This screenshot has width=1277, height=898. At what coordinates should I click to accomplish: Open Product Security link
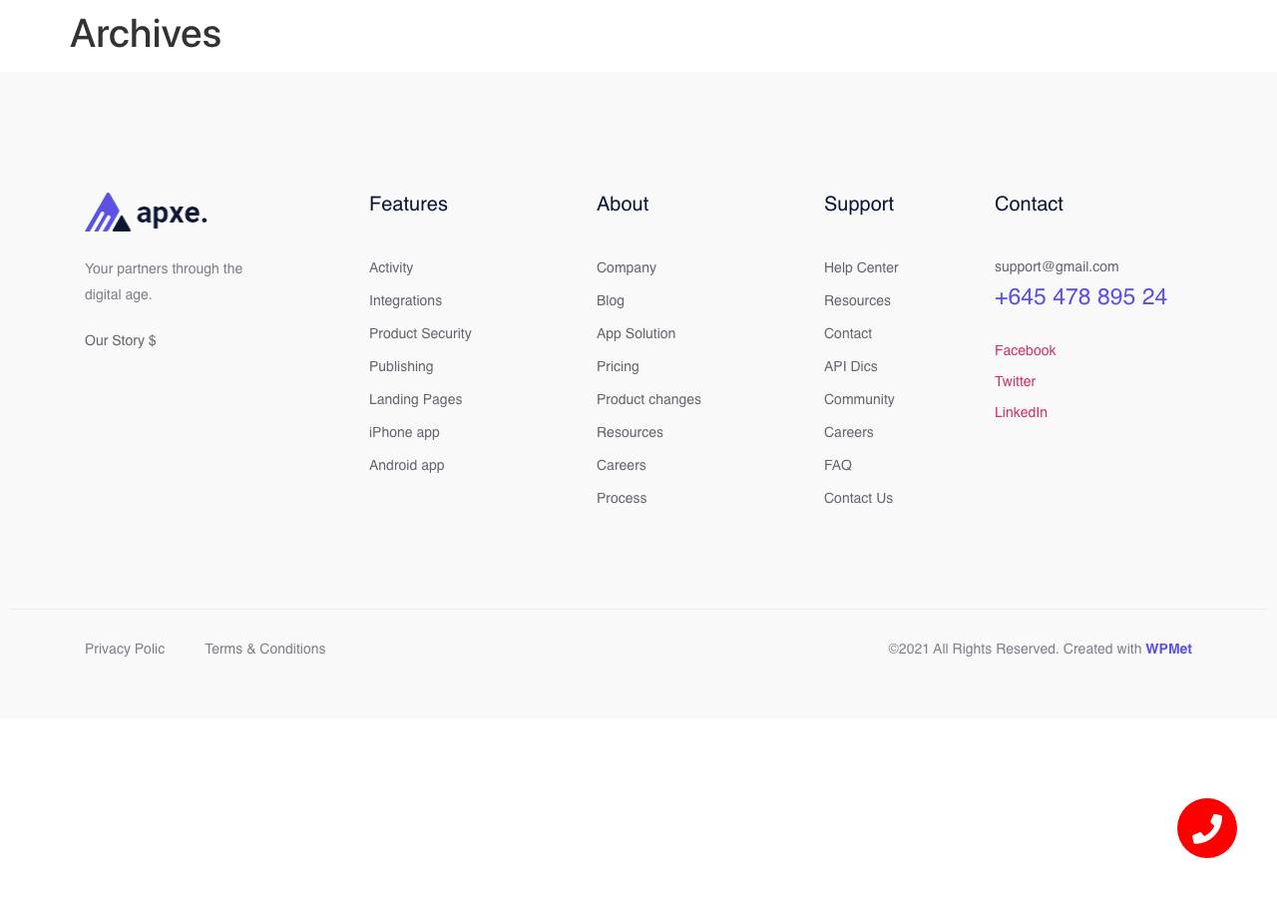click(420, 333)
